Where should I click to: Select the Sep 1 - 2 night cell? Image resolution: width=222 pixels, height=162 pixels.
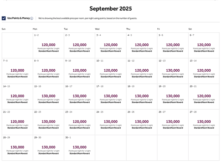pyautogui.click(x=48, y=45)
